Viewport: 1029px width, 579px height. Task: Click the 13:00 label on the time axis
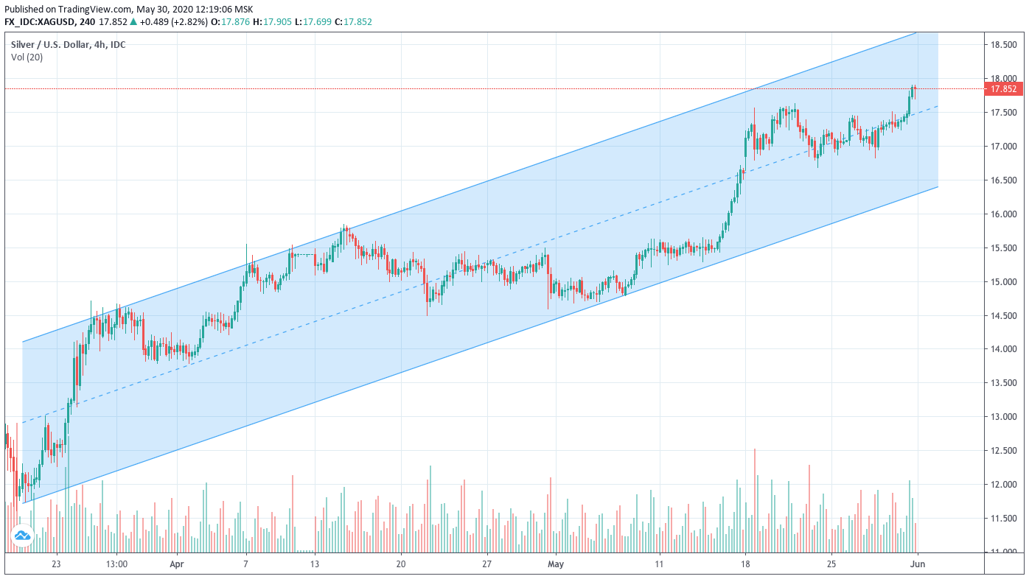pos(116,564)
